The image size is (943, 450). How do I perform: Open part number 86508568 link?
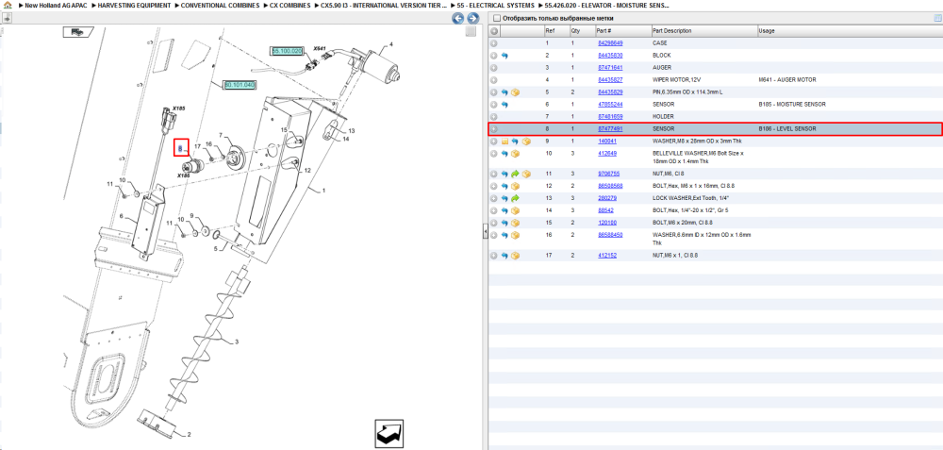click(610, 186)
